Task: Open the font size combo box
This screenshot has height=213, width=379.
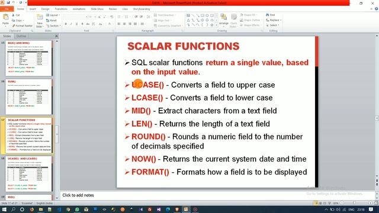Action: pos(92,17)
